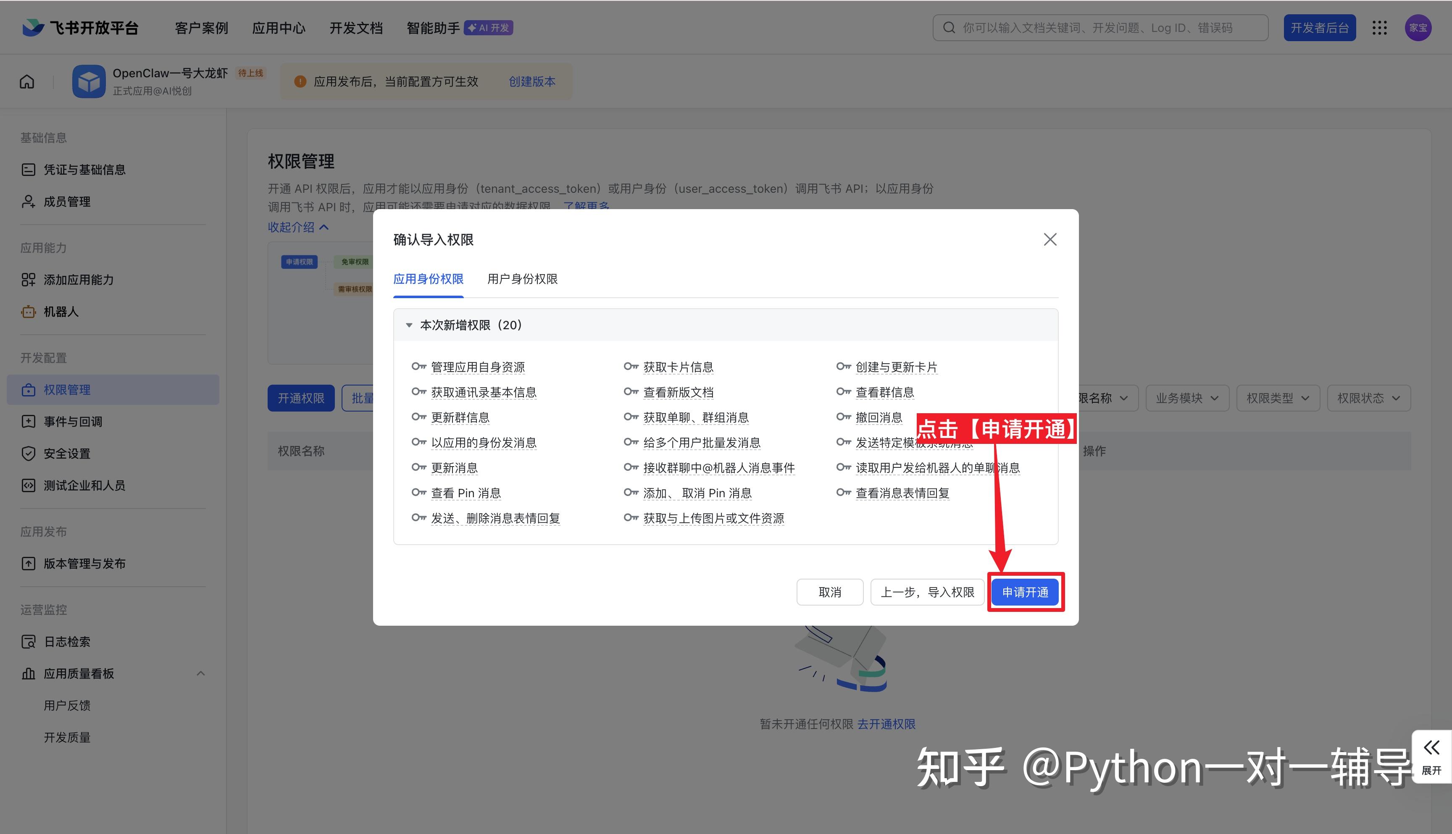1452x834 pixels.
Task: Click the 创建版本 link
Action: pos(532,81)
